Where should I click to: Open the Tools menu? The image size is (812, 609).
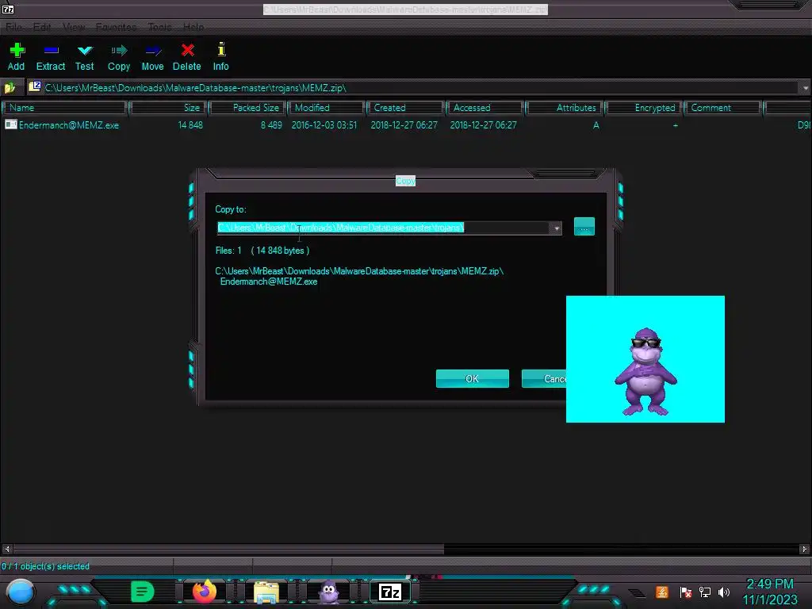coord(159,27)
